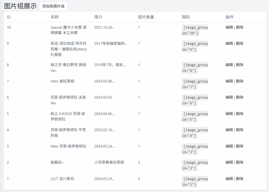This screenshot has height=192, width=269.
Task: Click the 操作 column header
Action: [x=230, y=17]
